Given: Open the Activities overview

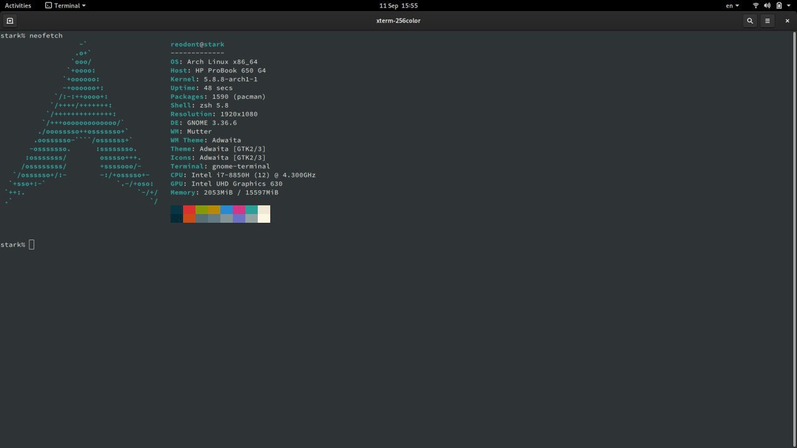Looking at the screenshot, I should pos(18,6).
